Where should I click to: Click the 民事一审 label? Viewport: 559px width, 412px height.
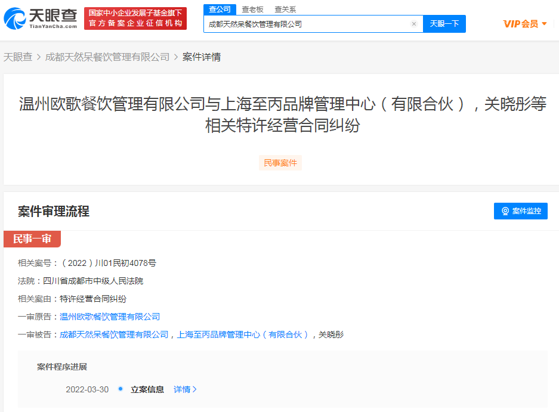tap(32, 238)
